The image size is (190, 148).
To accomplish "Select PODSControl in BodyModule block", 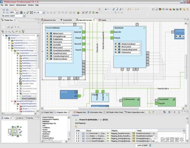I will pos(127,52).
